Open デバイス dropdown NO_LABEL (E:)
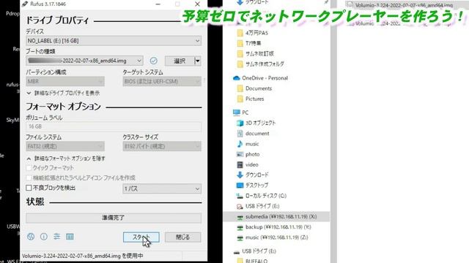 pyautogui.click(x=114, y=41)
